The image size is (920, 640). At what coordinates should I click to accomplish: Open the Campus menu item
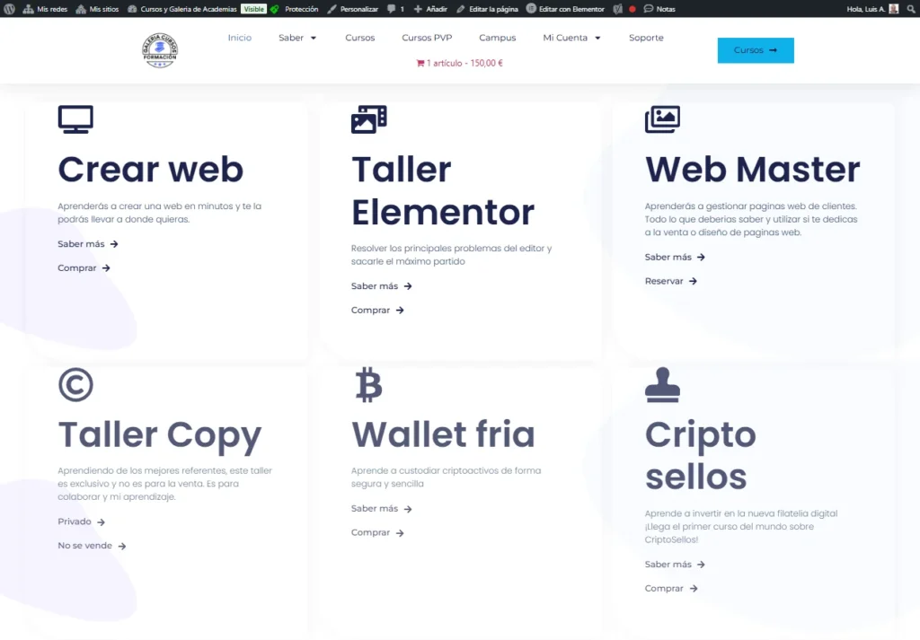click(497, 39)
